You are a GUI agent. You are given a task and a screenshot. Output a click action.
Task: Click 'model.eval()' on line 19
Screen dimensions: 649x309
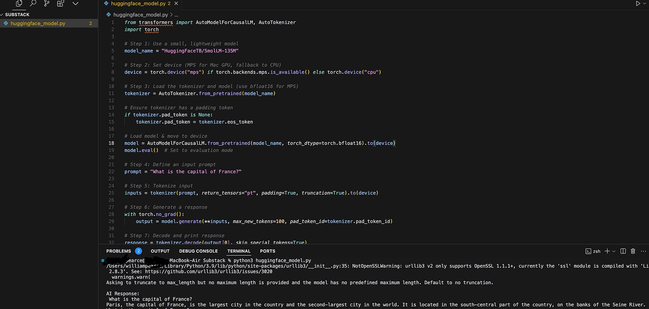click(141, 150)
